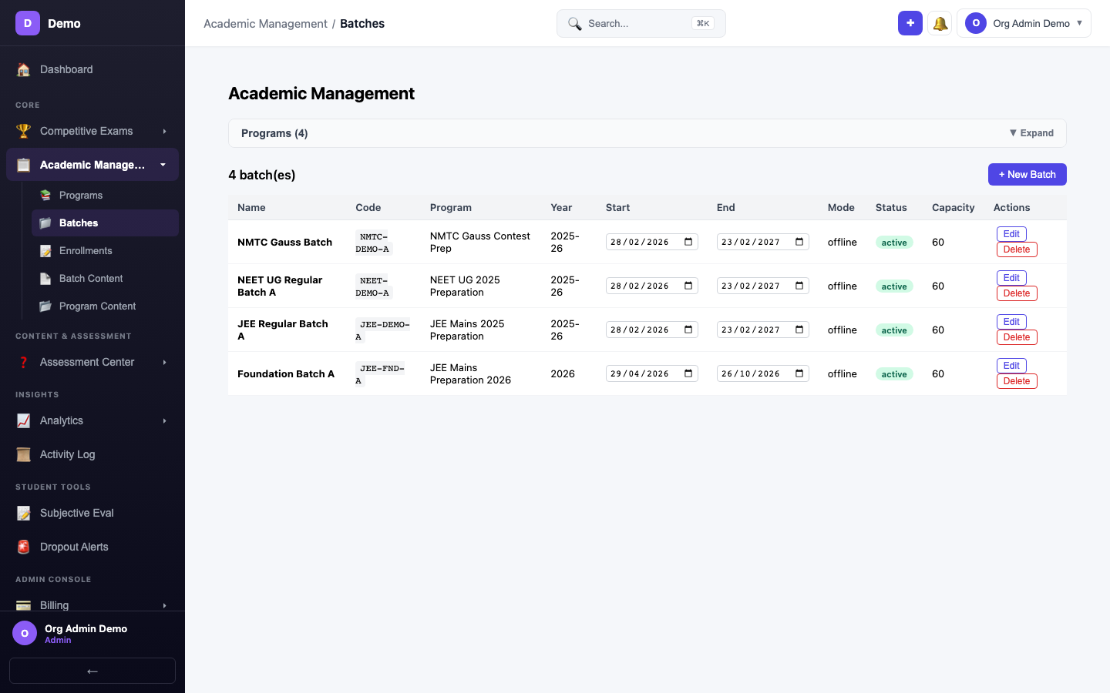1110x693 pixels.
Task: Click the Demo logo D icon
Action: pos(28,23)
